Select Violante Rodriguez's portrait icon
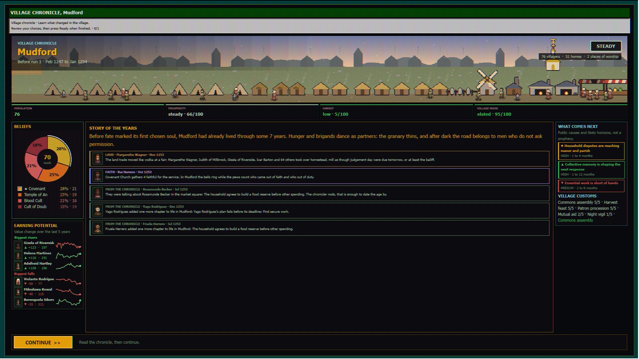This screenshot has width=639, height=359. tap(18, 282)
